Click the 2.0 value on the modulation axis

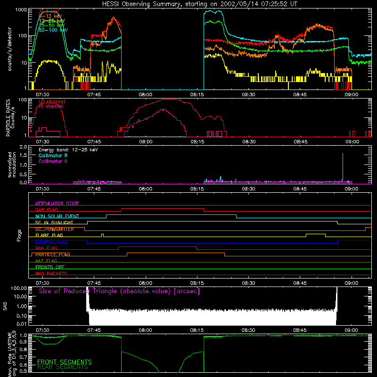click(23, 147)
